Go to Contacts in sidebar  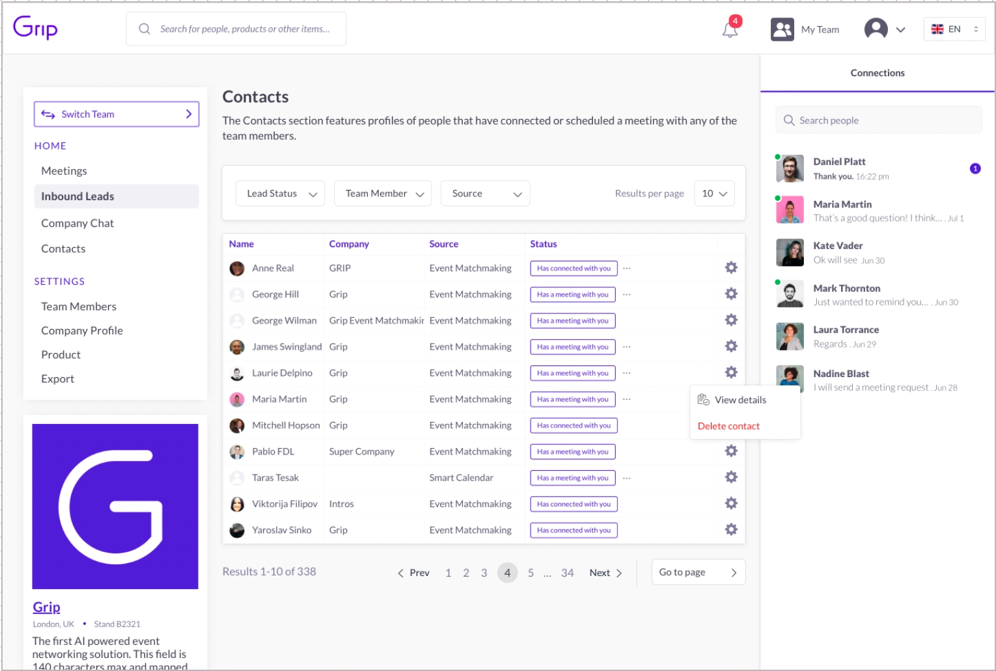(63, 248)
